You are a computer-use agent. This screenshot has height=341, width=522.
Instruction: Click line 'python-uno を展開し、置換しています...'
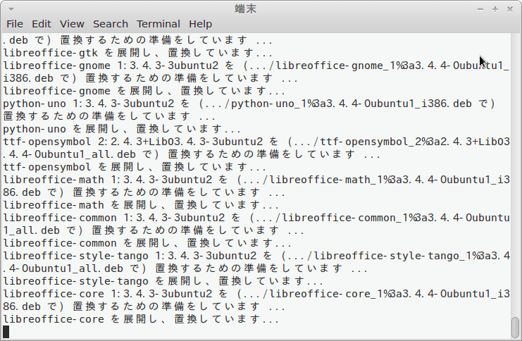(122, 129)
